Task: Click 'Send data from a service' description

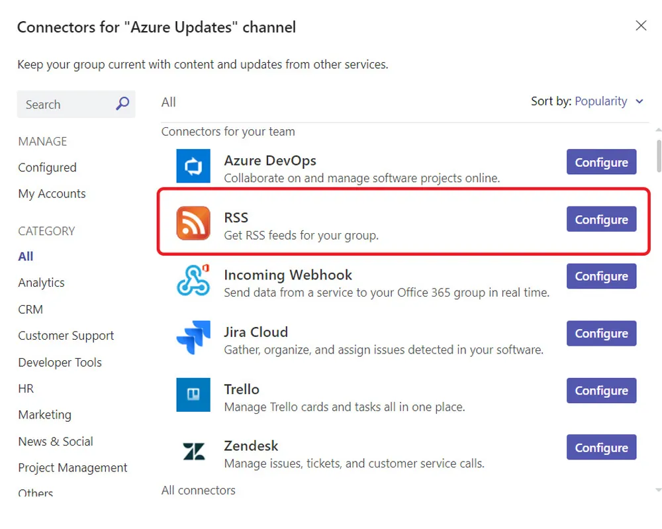Action: click(387, 293)
